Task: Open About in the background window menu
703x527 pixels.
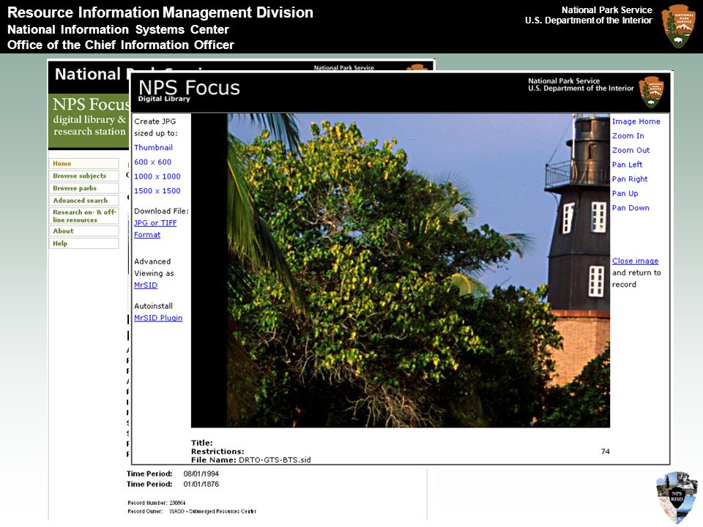Action: click(83, 231)
